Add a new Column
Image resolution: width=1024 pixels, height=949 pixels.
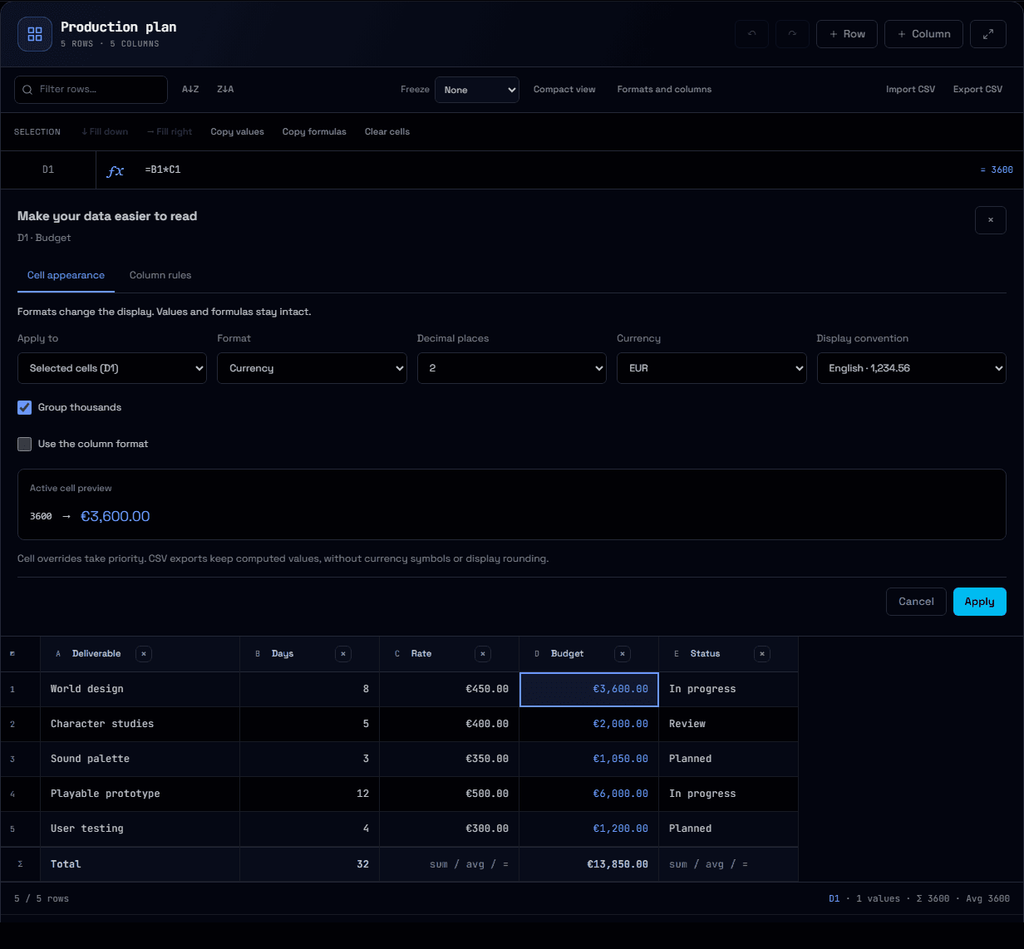click(923, 34)
